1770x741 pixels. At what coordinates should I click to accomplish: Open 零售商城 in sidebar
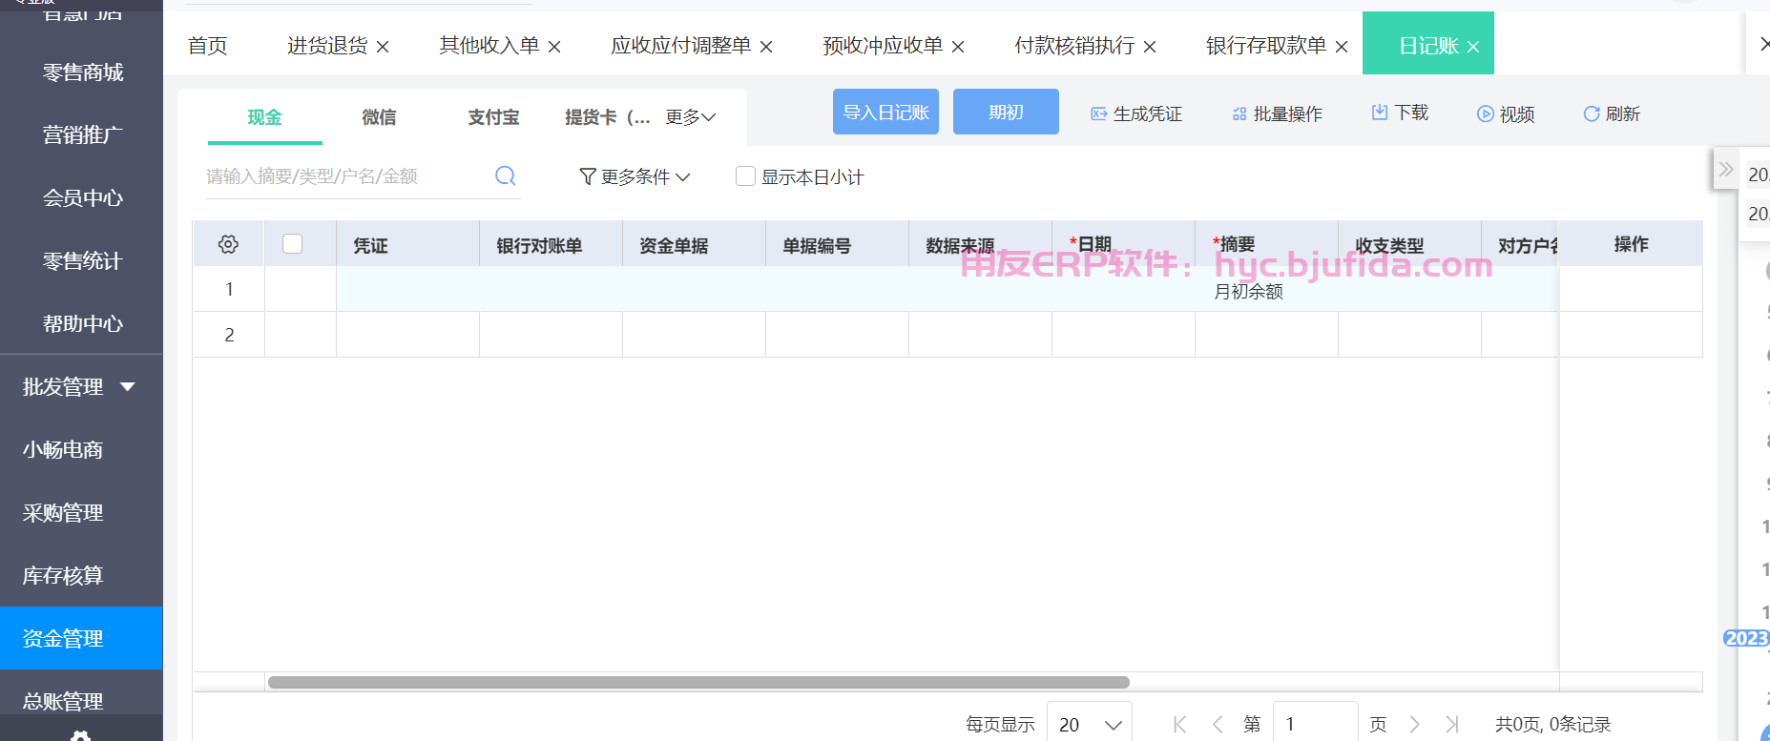pyautogui.click(x=82, y=72)
